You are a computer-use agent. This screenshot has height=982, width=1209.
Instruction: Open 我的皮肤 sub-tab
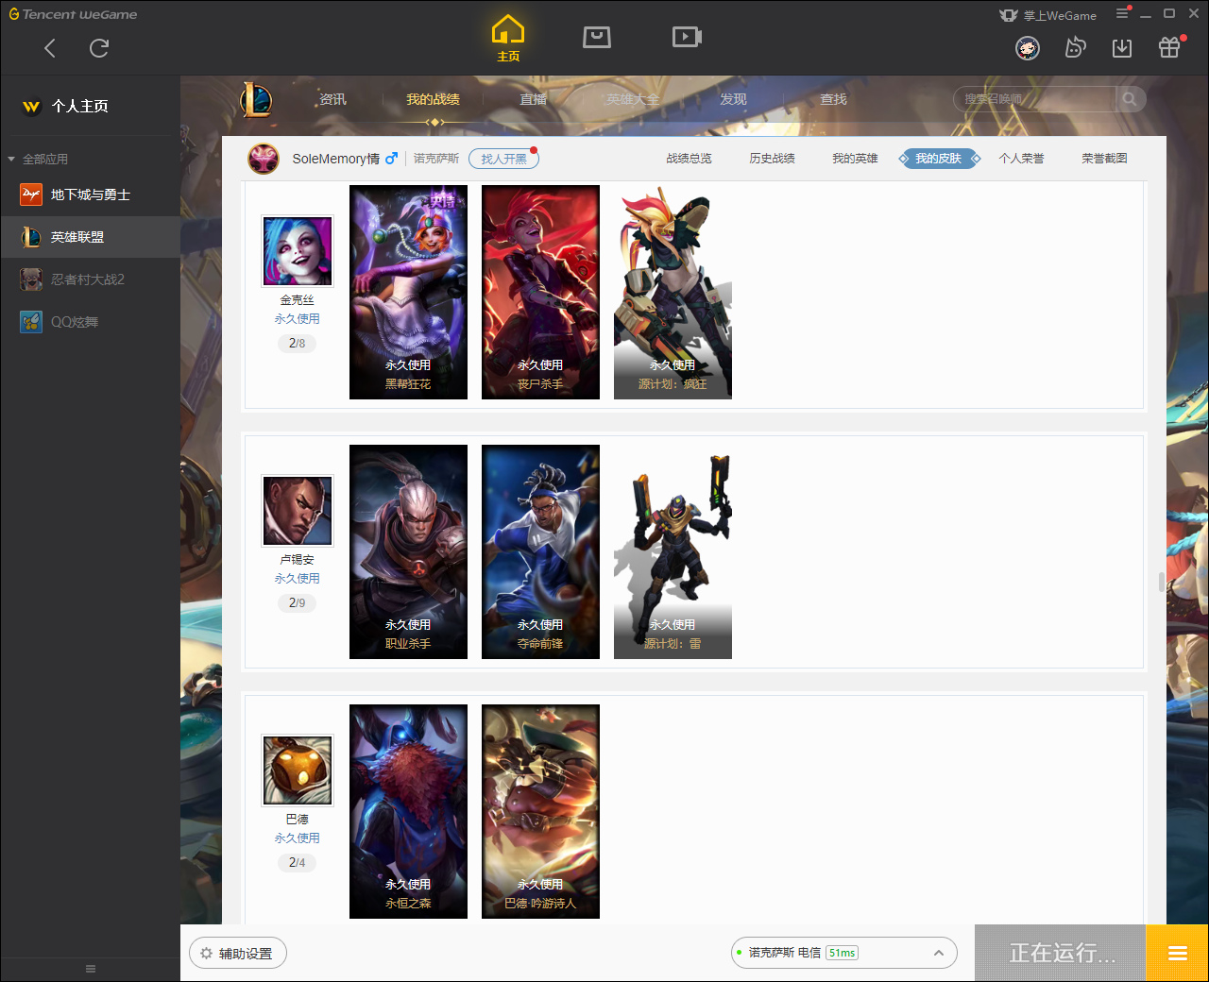(x=938, y=159)
